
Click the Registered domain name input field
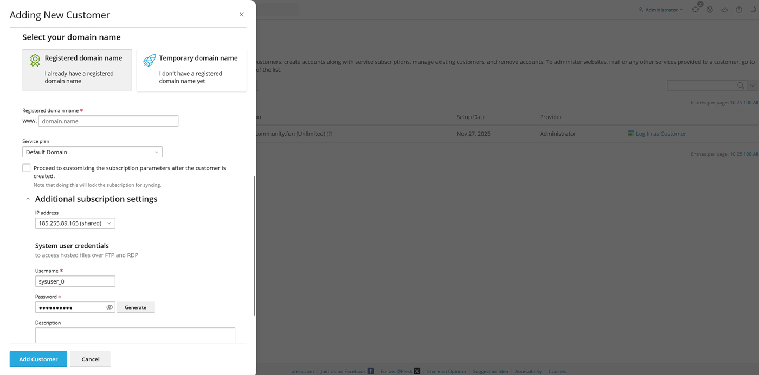(108, 121)
